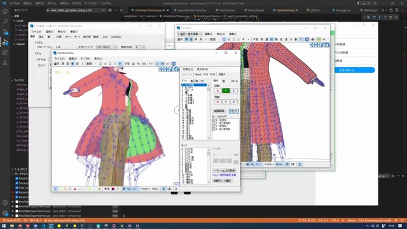Toggle the green rotation Y axis button
Image resolution: width=407 pixels, height=229 pixels.
point(226,90)
